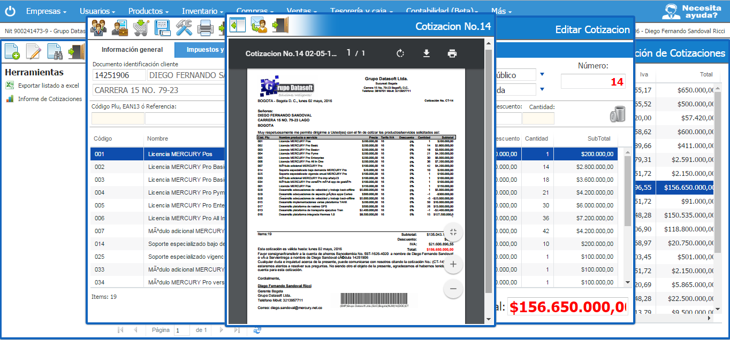Click the PDF page number indicator
This screenshot has width=730, height=340.
[x=355, y=53]
